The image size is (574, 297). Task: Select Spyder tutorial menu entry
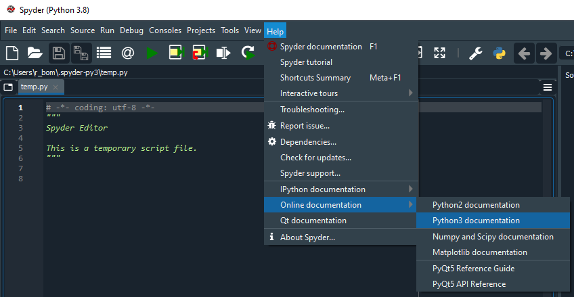coord(341,62)
